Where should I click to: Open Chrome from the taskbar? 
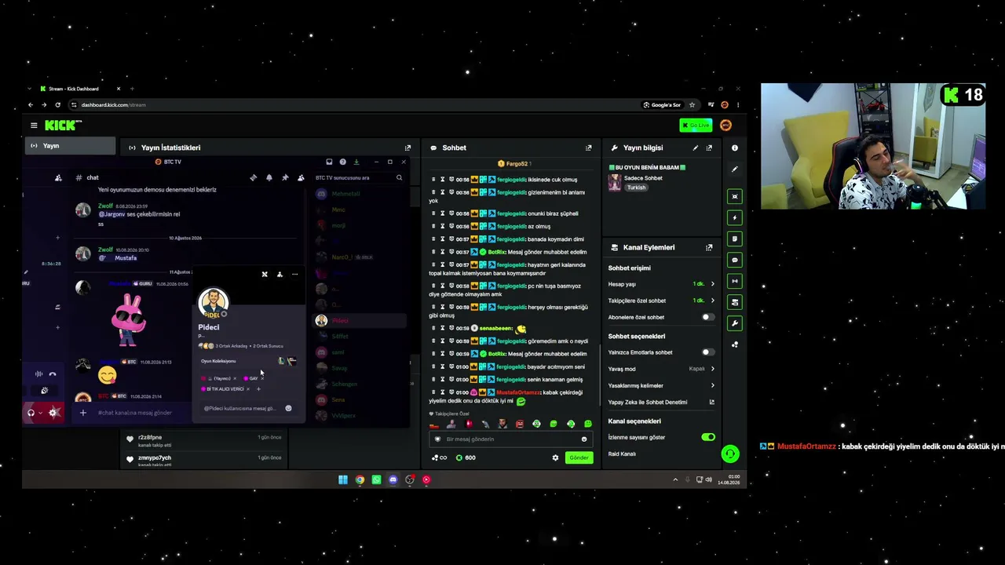click(x=360, y=479)
